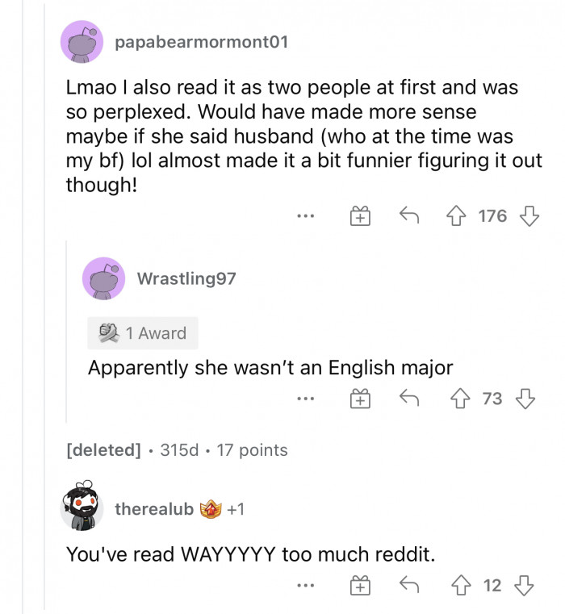This screenshot has width=565, height=614.
Task: Downvote papabearmormont01's comment
Action: [528, 216]
